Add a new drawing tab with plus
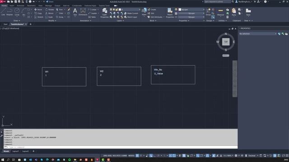289x162 pixels. [x=31, y=24]
